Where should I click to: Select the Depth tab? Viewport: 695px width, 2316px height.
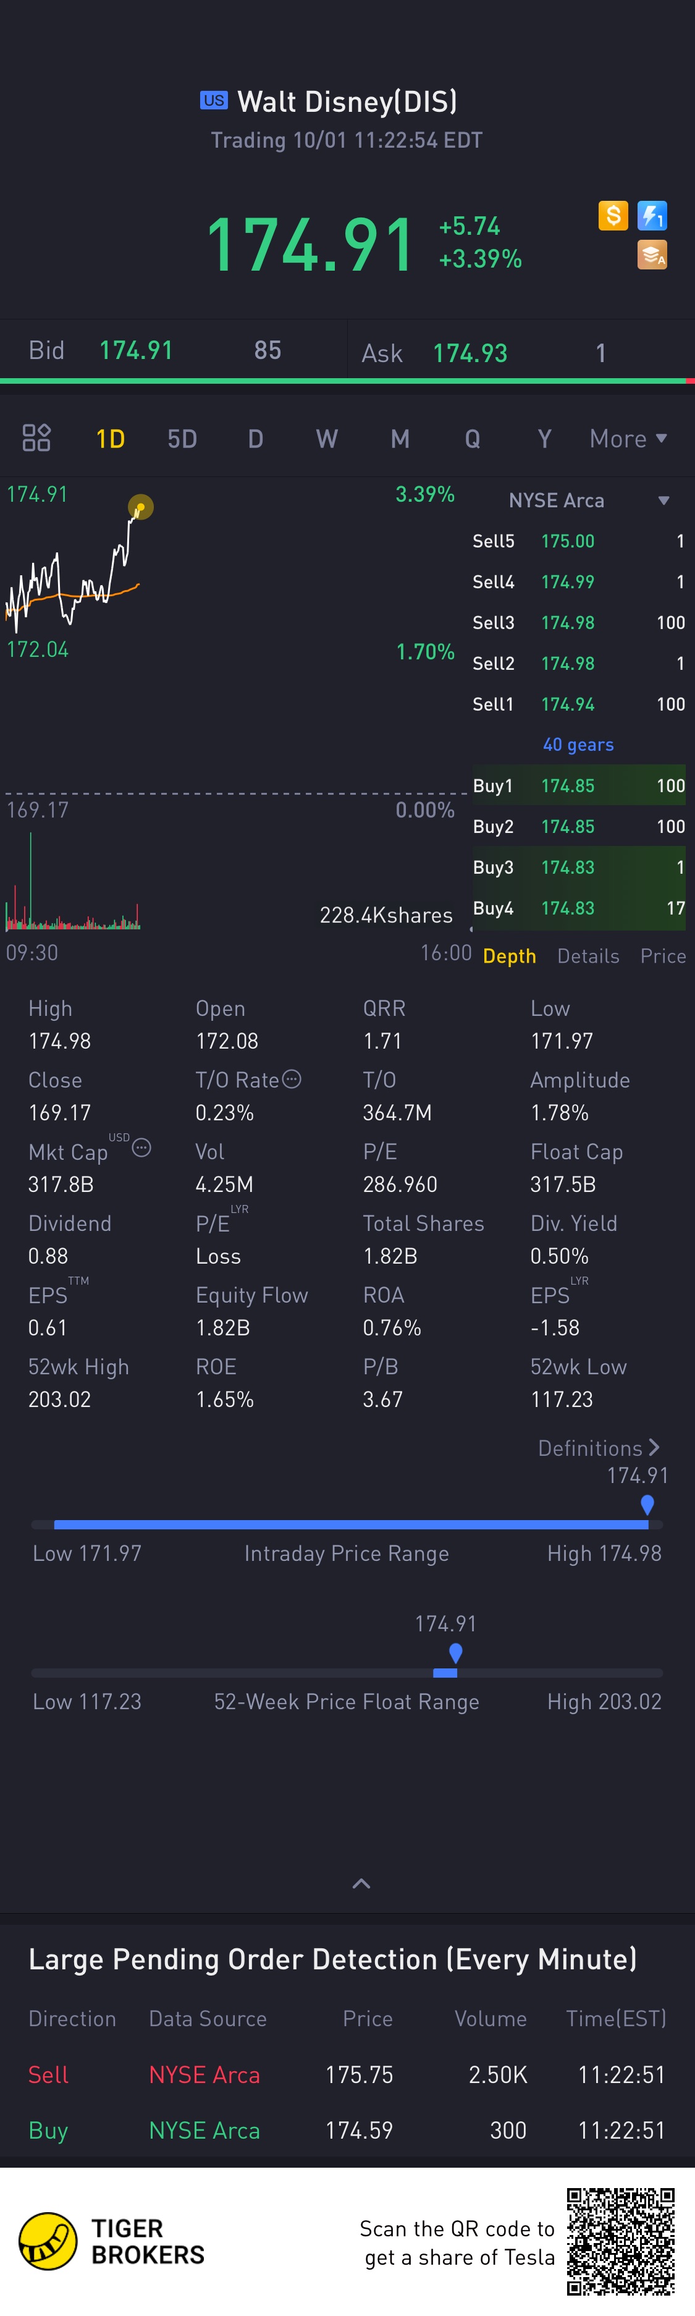click(509, 956)
